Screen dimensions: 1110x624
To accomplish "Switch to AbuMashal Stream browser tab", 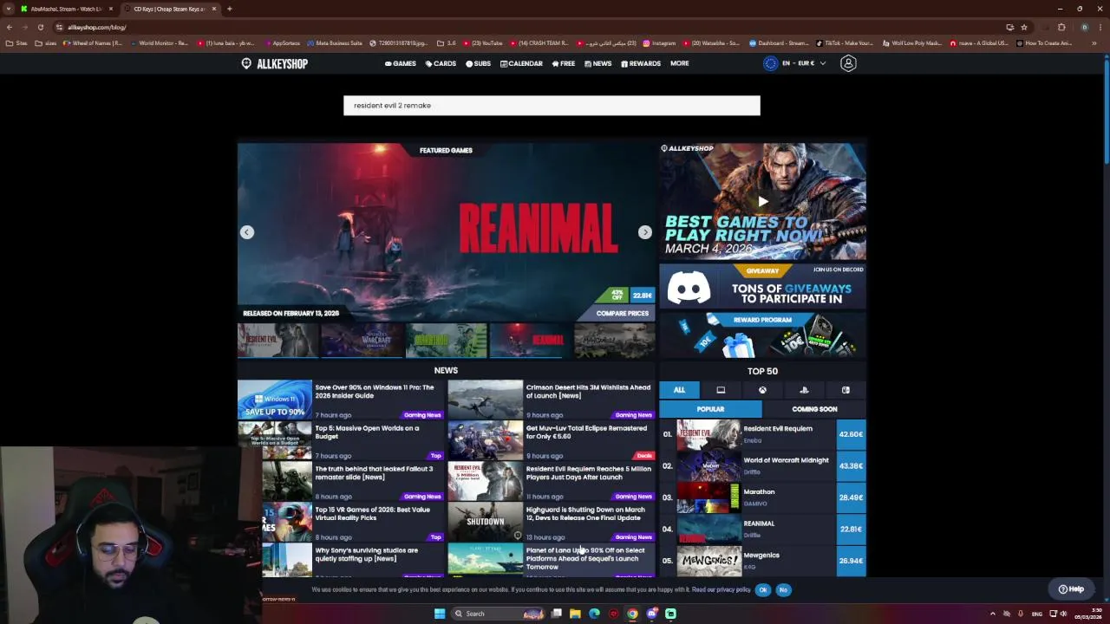I will point(66,9).
